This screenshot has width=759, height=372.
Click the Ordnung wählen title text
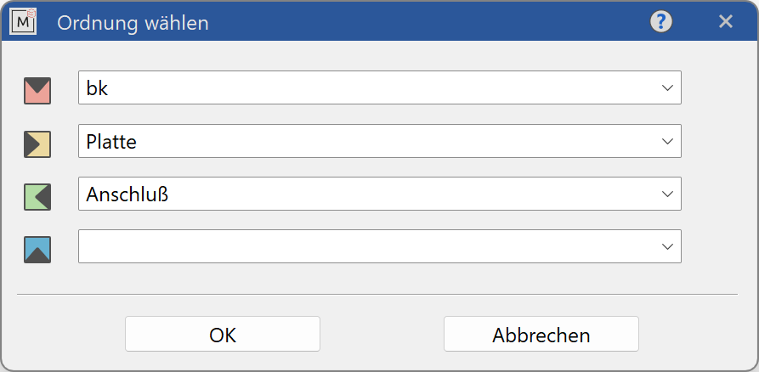[x=133, y=23]
